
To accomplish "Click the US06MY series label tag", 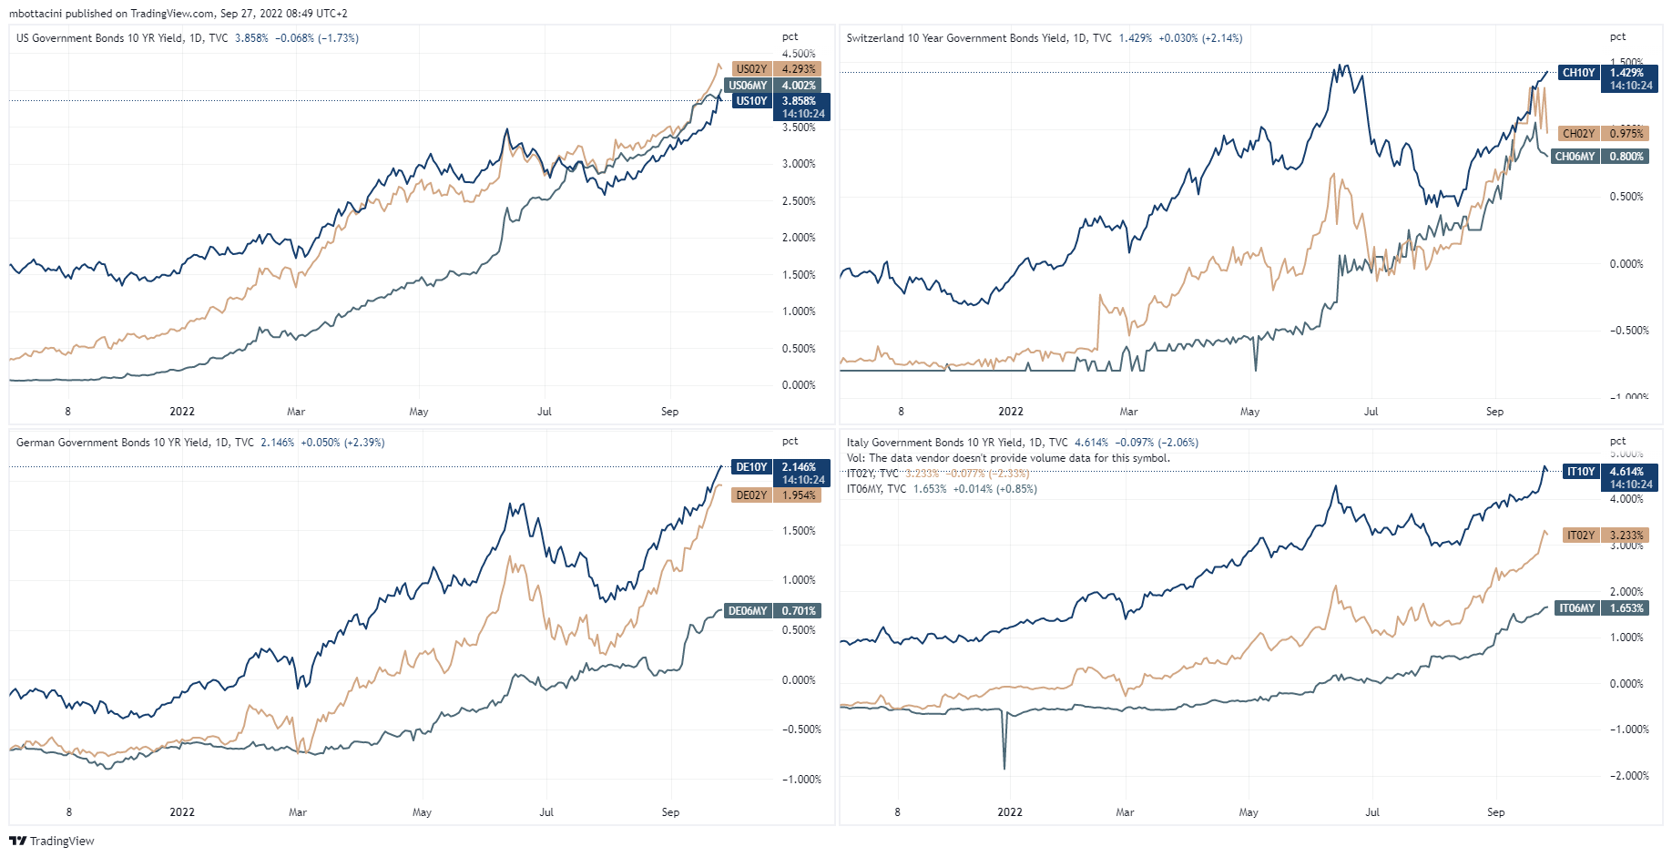I will pyautogui.click(x=748, y=86).
